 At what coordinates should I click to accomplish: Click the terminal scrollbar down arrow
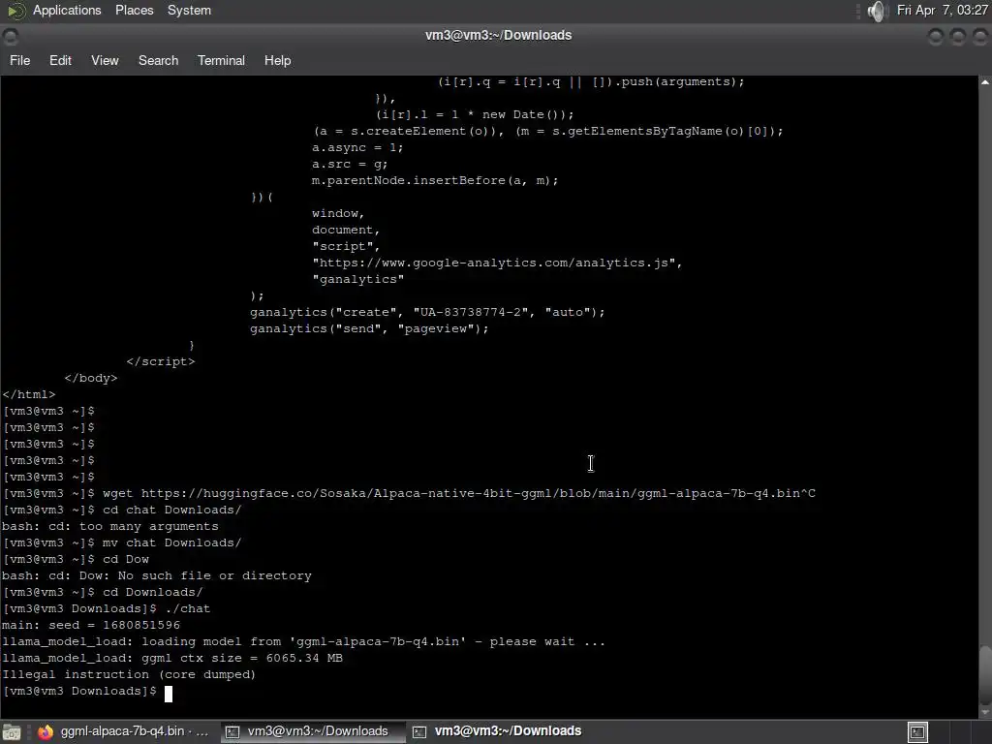985,712
